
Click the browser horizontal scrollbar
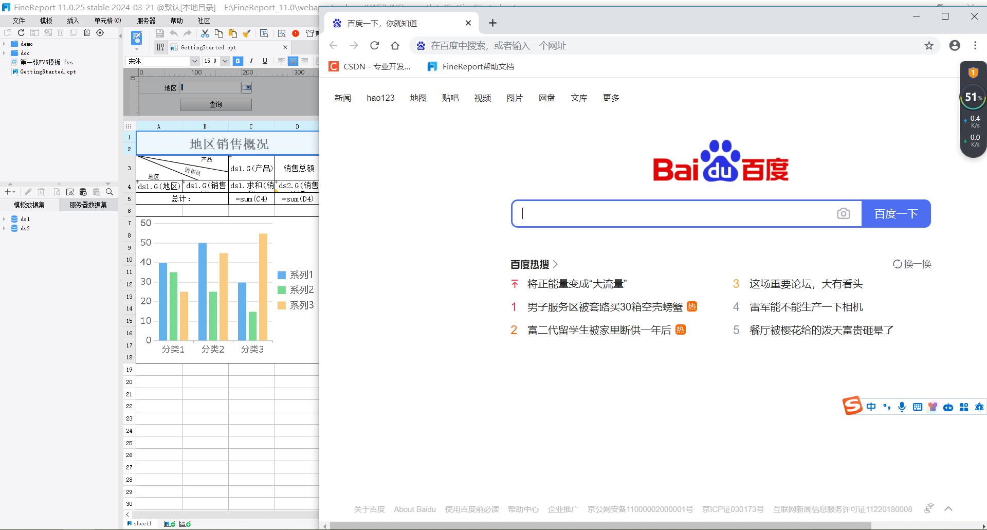[x=600, y=526]
